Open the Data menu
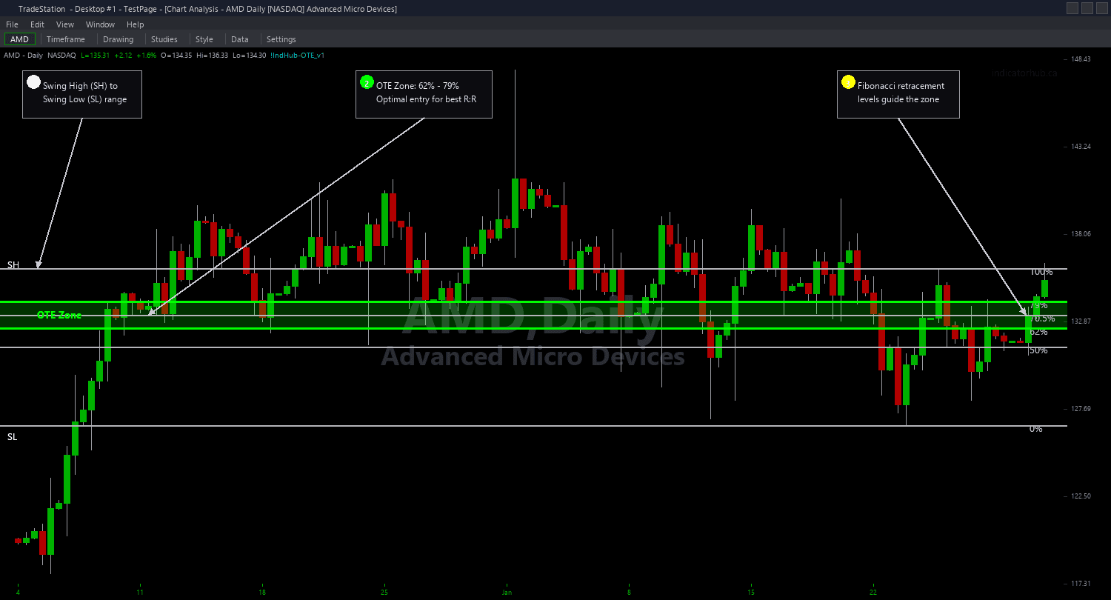The height and width of the screenshot is (600, 1111). [x=240, y=39]
